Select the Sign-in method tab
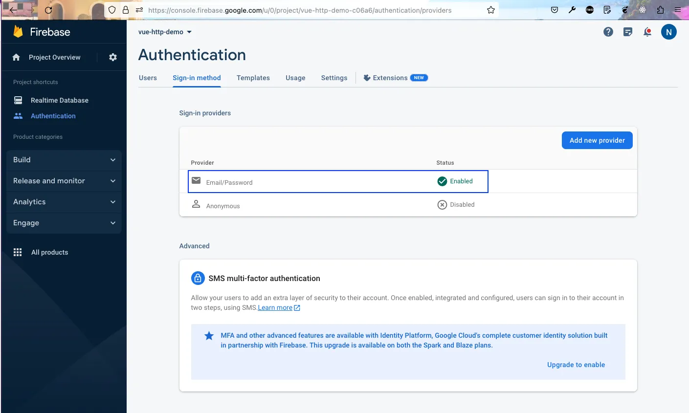689x413 pixels. click(197, 78)
